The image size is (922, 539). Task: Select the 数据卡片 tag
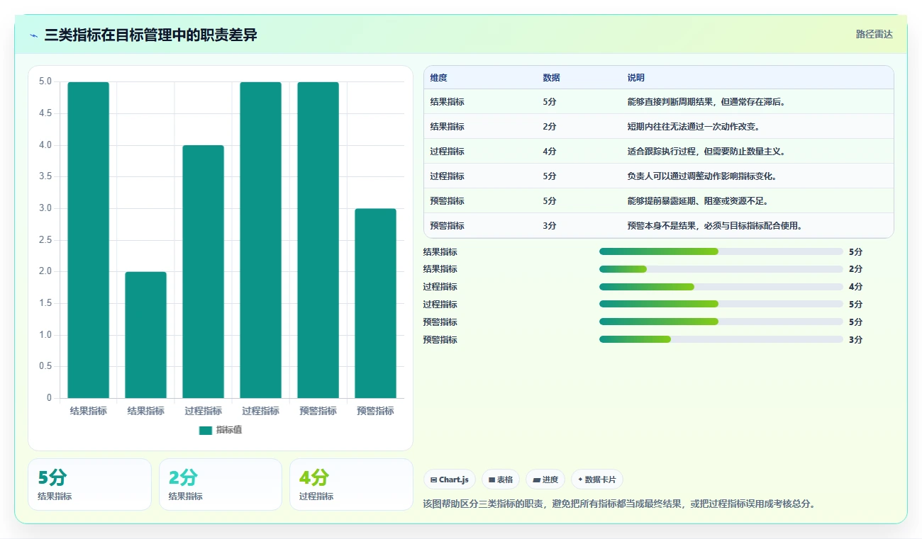point(597,480)
